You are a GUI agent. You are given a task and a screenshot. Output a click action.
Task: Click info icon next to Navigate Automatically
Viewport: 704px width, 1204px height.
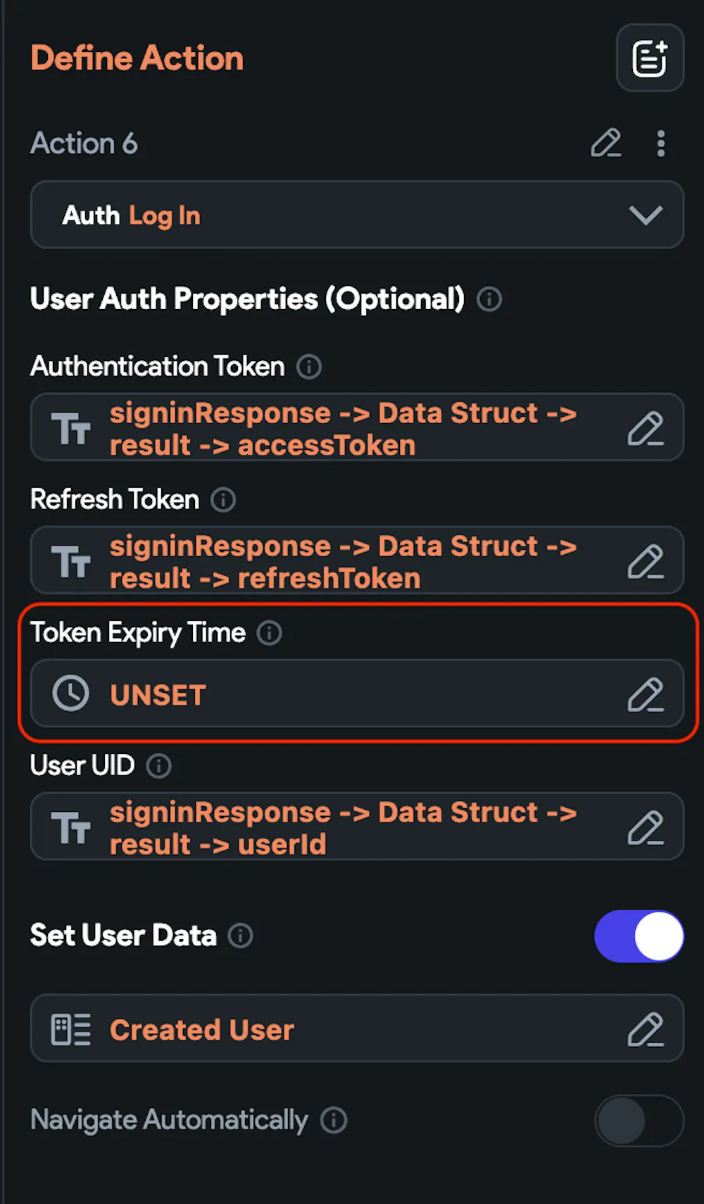(334, 1120)
